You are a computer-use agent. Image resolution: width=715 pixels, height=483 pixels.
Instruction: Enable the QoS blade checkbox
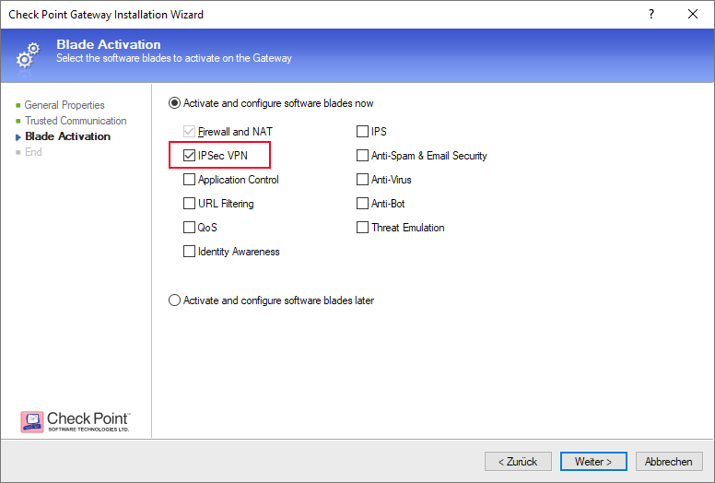pyautogui.click(x=190, y=228)
